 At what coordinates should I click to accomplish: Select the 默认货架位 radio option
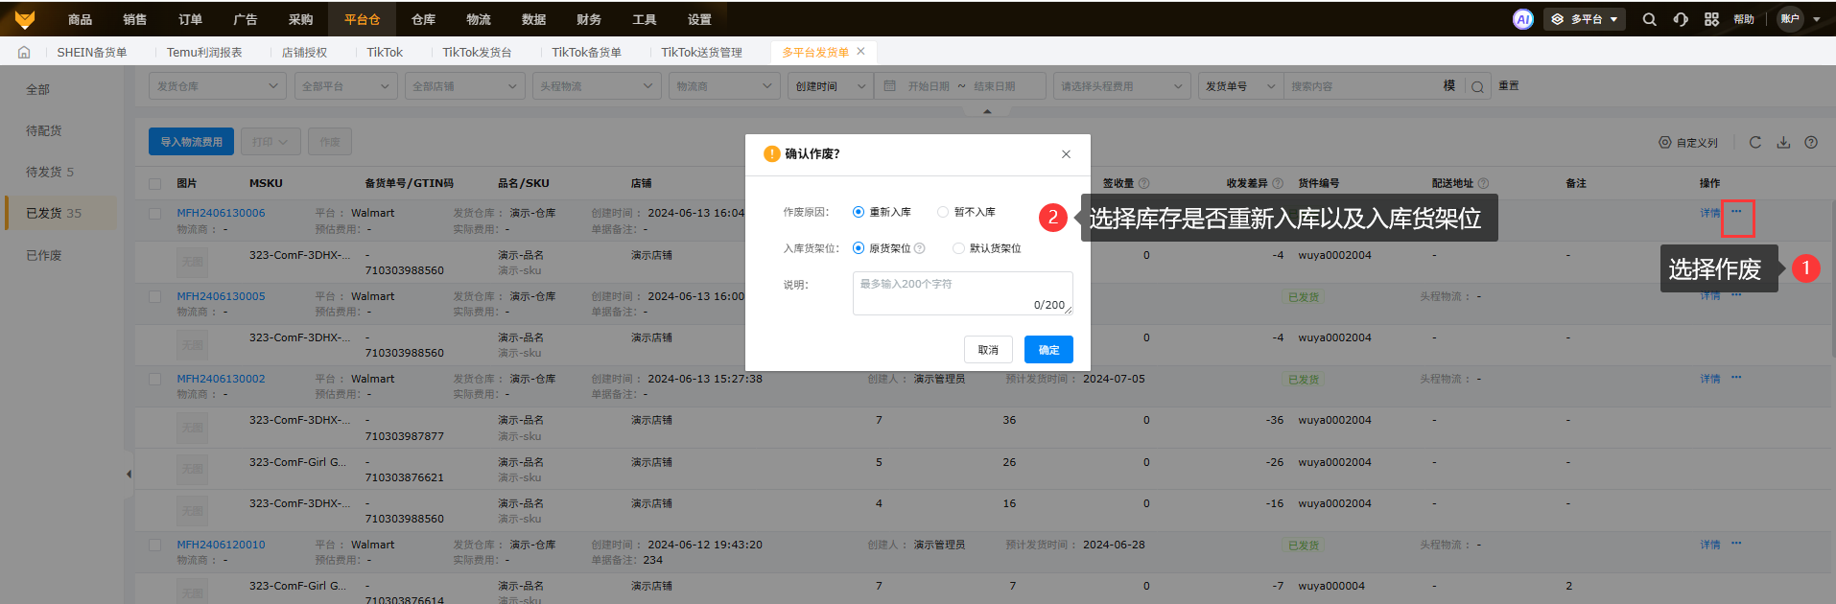pyautogui.click(x=958, y=248)
